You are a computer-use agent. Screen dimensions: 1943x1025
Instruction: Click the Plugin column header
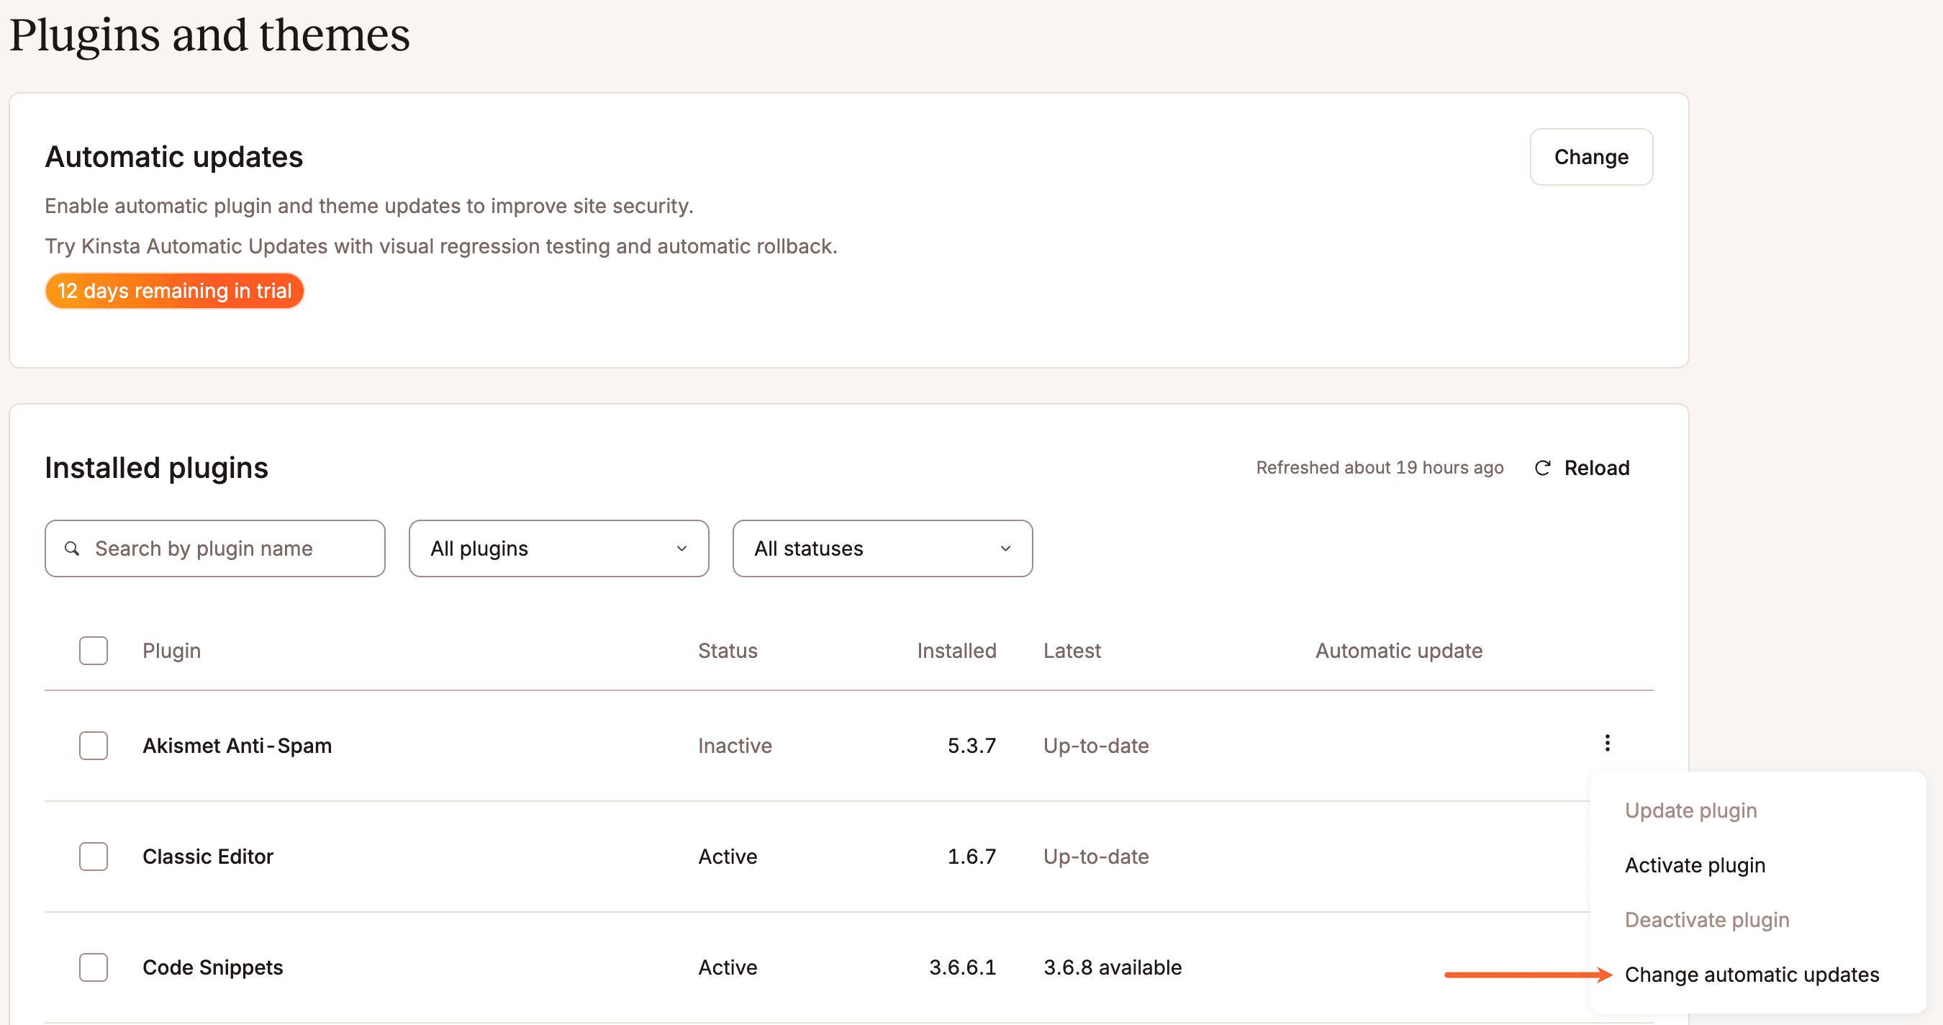point(171,650)
